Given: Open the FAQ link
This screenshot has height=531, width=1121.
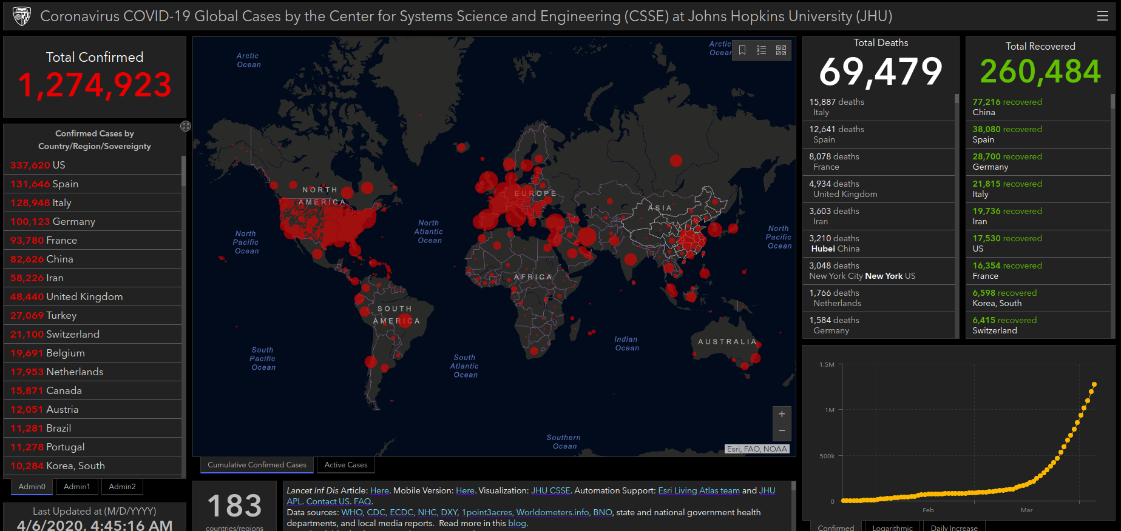Looking at the screenshot, I should [362, 501].
